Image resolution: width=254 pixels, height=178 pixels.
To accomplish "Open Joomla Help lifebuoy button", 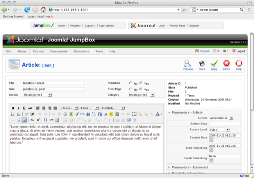I will (239, 65).
